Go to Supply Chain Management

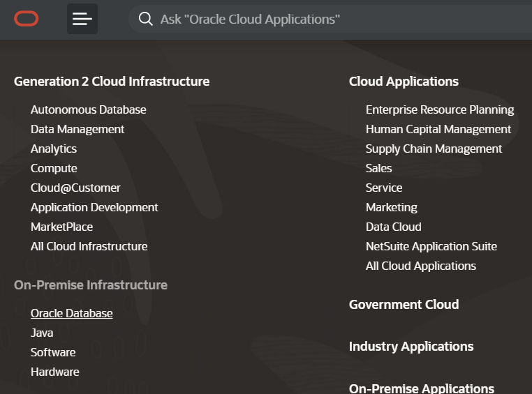pos(434,149)
